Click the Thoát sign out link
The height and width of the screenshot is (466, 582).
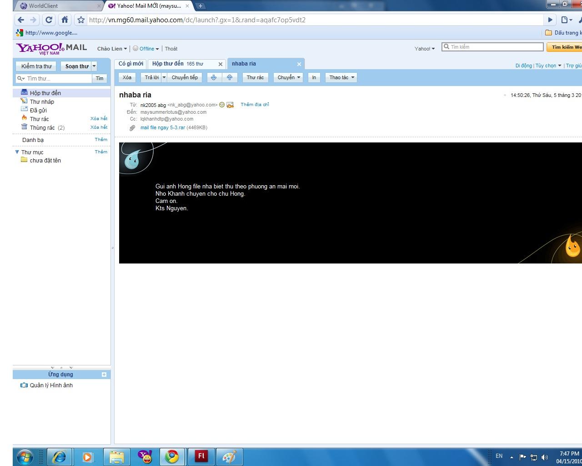click(171, 49)
